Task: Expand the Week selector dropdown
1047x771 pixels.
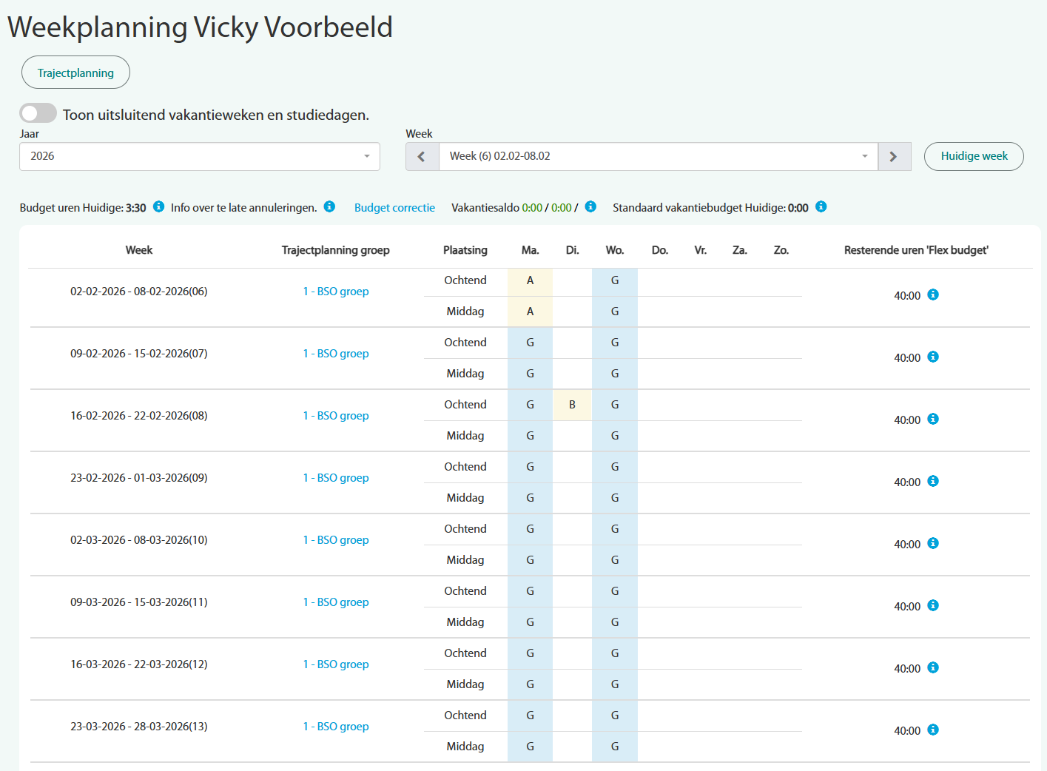Action: click(x=658, y=157)
